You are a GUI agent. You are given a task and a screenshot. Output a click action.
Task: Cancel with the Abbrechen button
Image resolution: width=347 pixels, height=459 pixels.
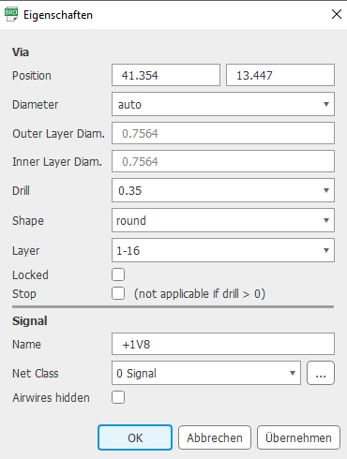click(x=215, y=437)
